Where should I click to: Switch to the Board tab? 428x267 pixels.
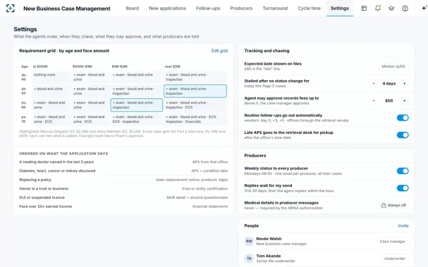click(132, 8)
